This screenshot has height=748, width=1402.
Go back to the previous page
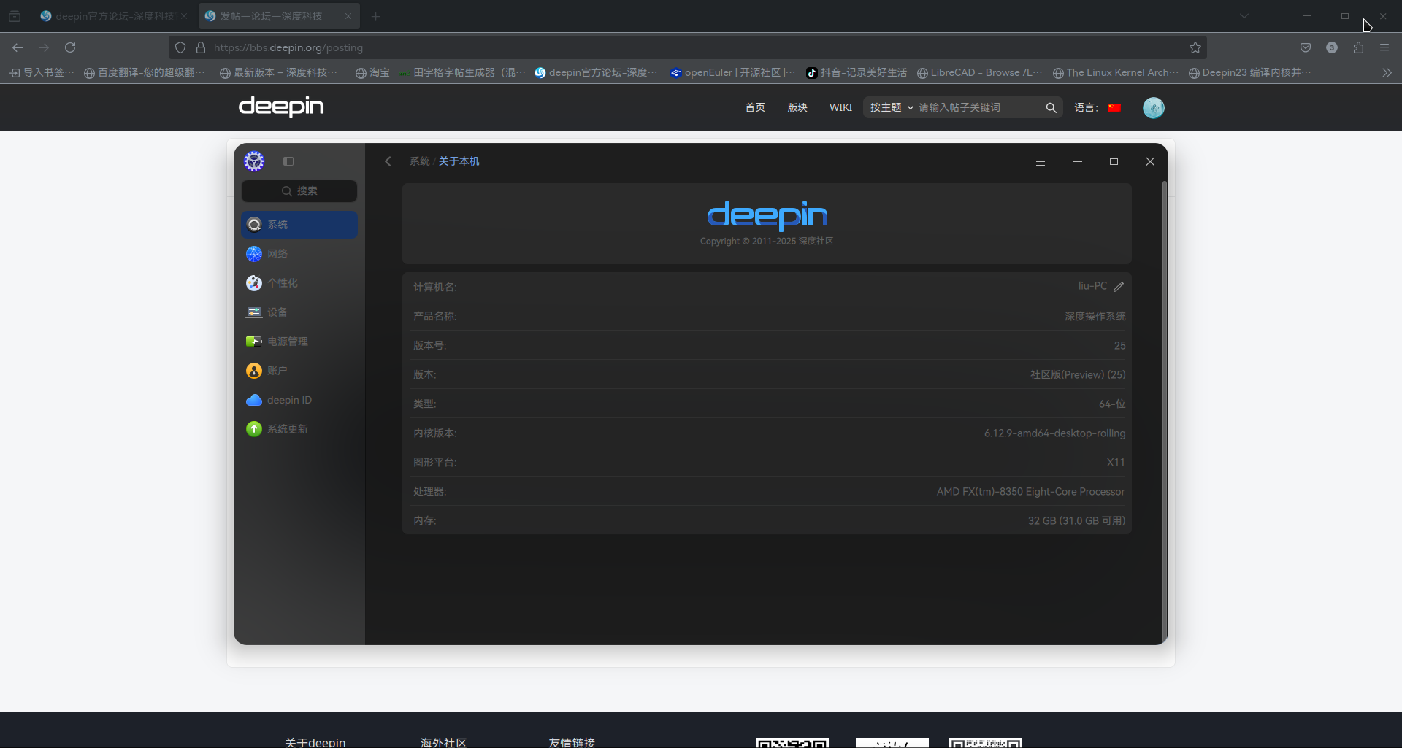point(18,47)
